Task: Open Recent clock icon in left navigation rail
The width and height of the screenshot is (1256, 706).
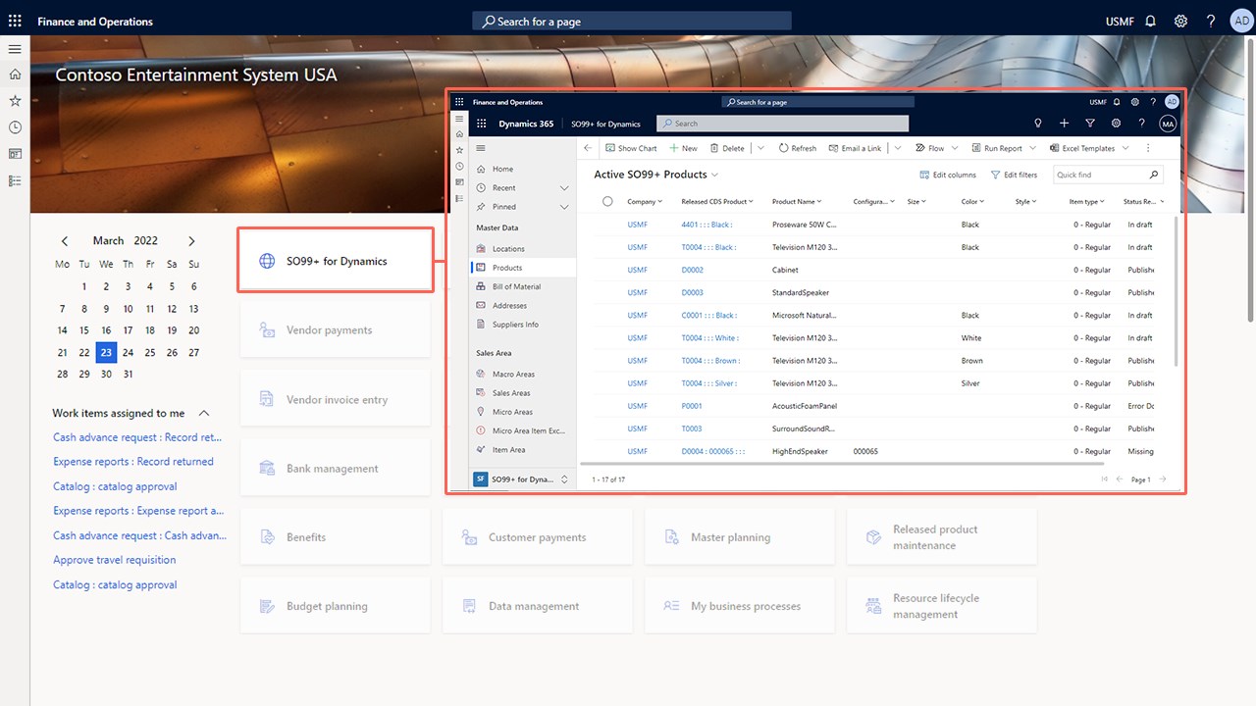Action: pyautogui.click(x=15, y=127)
